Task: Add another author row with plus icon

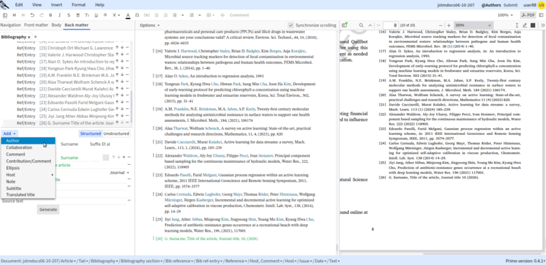Action: click(124, 157)
